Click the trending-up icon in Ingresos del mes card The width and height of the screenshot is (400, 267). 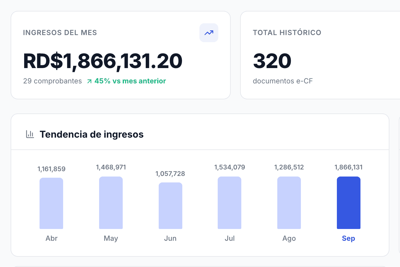(x=209, y=33)
